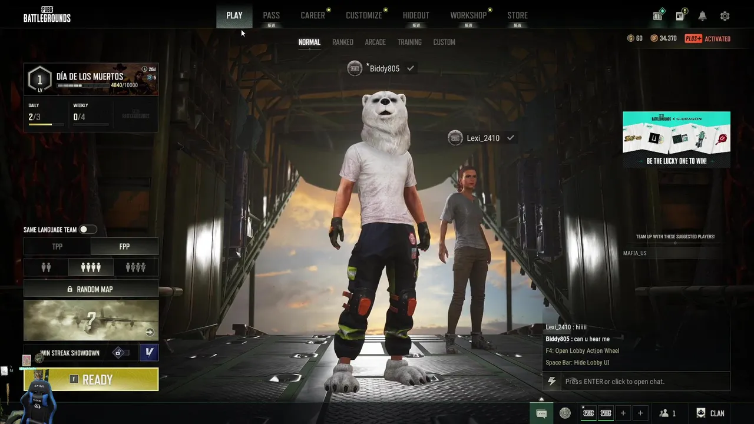Open the friends list icon showing 1
Image resolution: width=754 pixels, height=424 pixels.
(x=667, y=413)
